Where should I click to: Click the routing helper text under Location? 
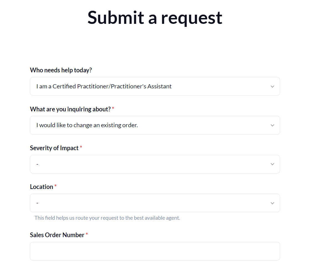tap(107, 218)
